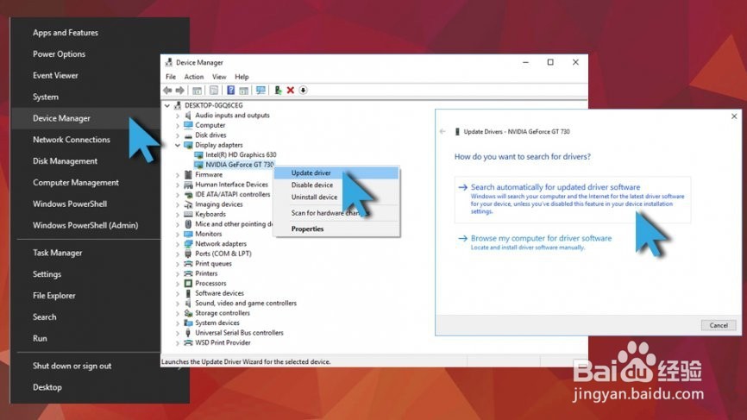The height and width of the screenshot is (420, 747).
Task: Collapse the DESKTOP-0GQ6CEG root node
Action: [167, 106]
